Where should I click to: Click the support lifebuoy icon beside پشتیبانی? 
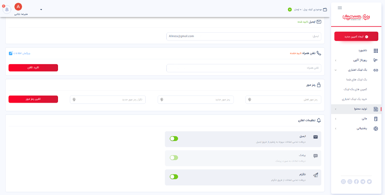(x=376, y=128)
